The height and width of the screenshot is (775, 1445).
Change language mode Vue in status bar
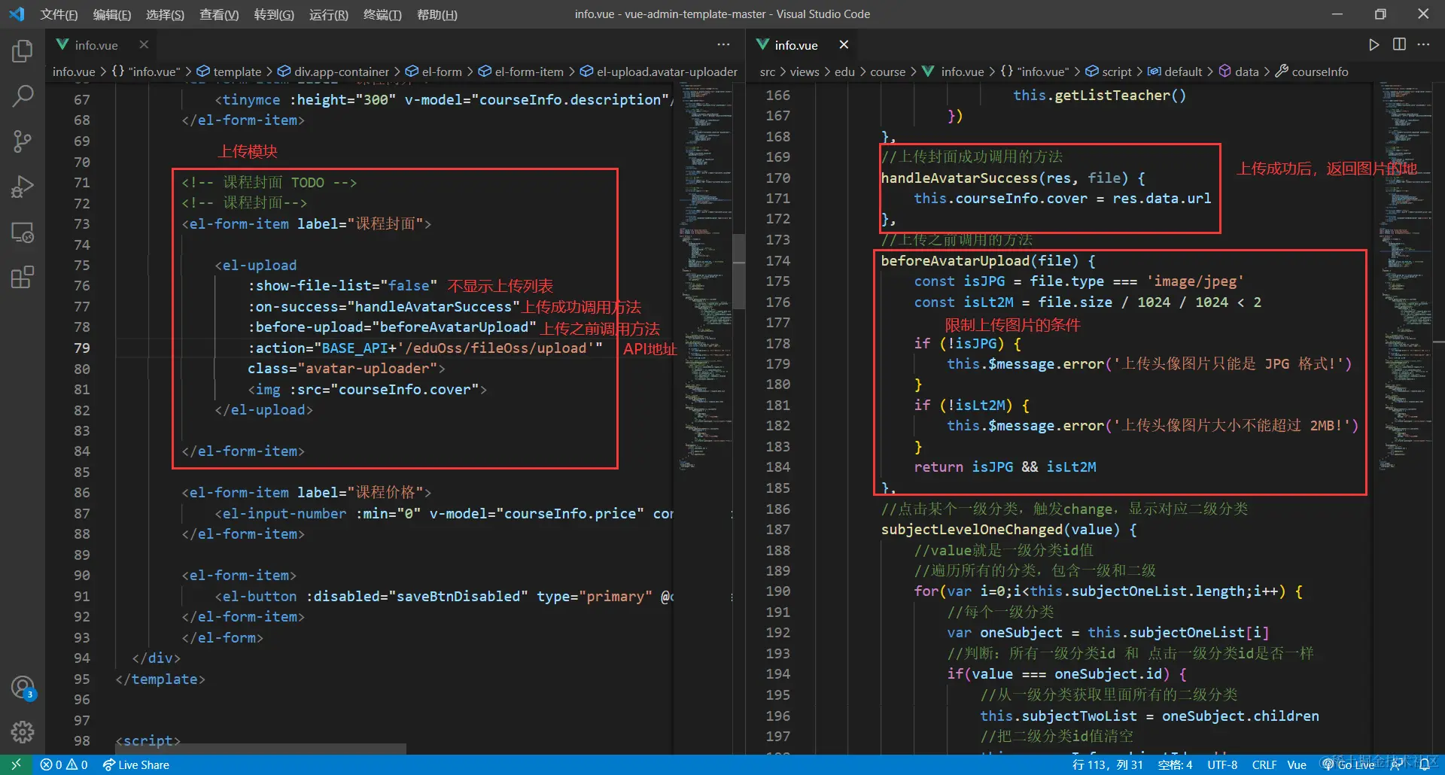point(1297,764)
